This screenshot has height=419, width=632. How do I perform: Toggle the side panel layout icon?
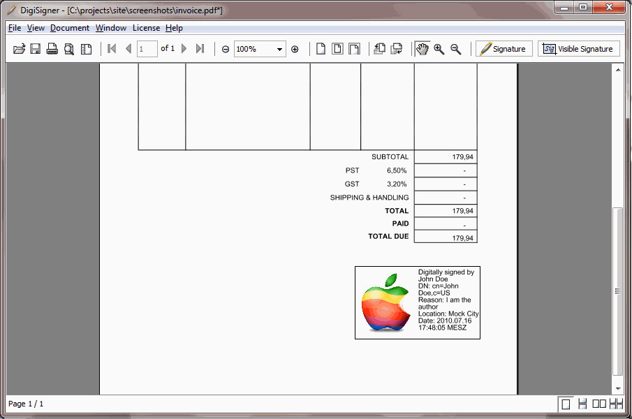[x=86, y=49]
